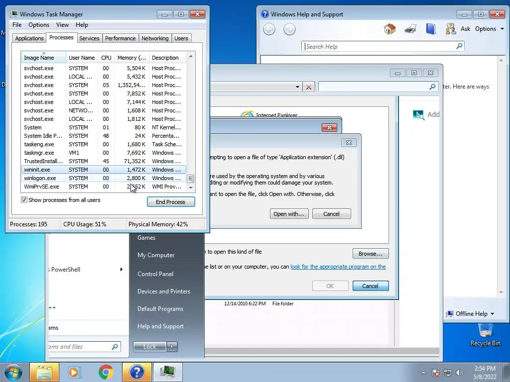Open the Options menu in Task Manager
This screenshot has width=510, height=382.
point(39,25)
